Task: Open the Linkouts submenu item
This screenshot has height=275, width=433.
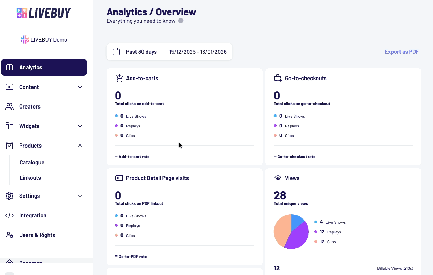Action: click(30, 178)
